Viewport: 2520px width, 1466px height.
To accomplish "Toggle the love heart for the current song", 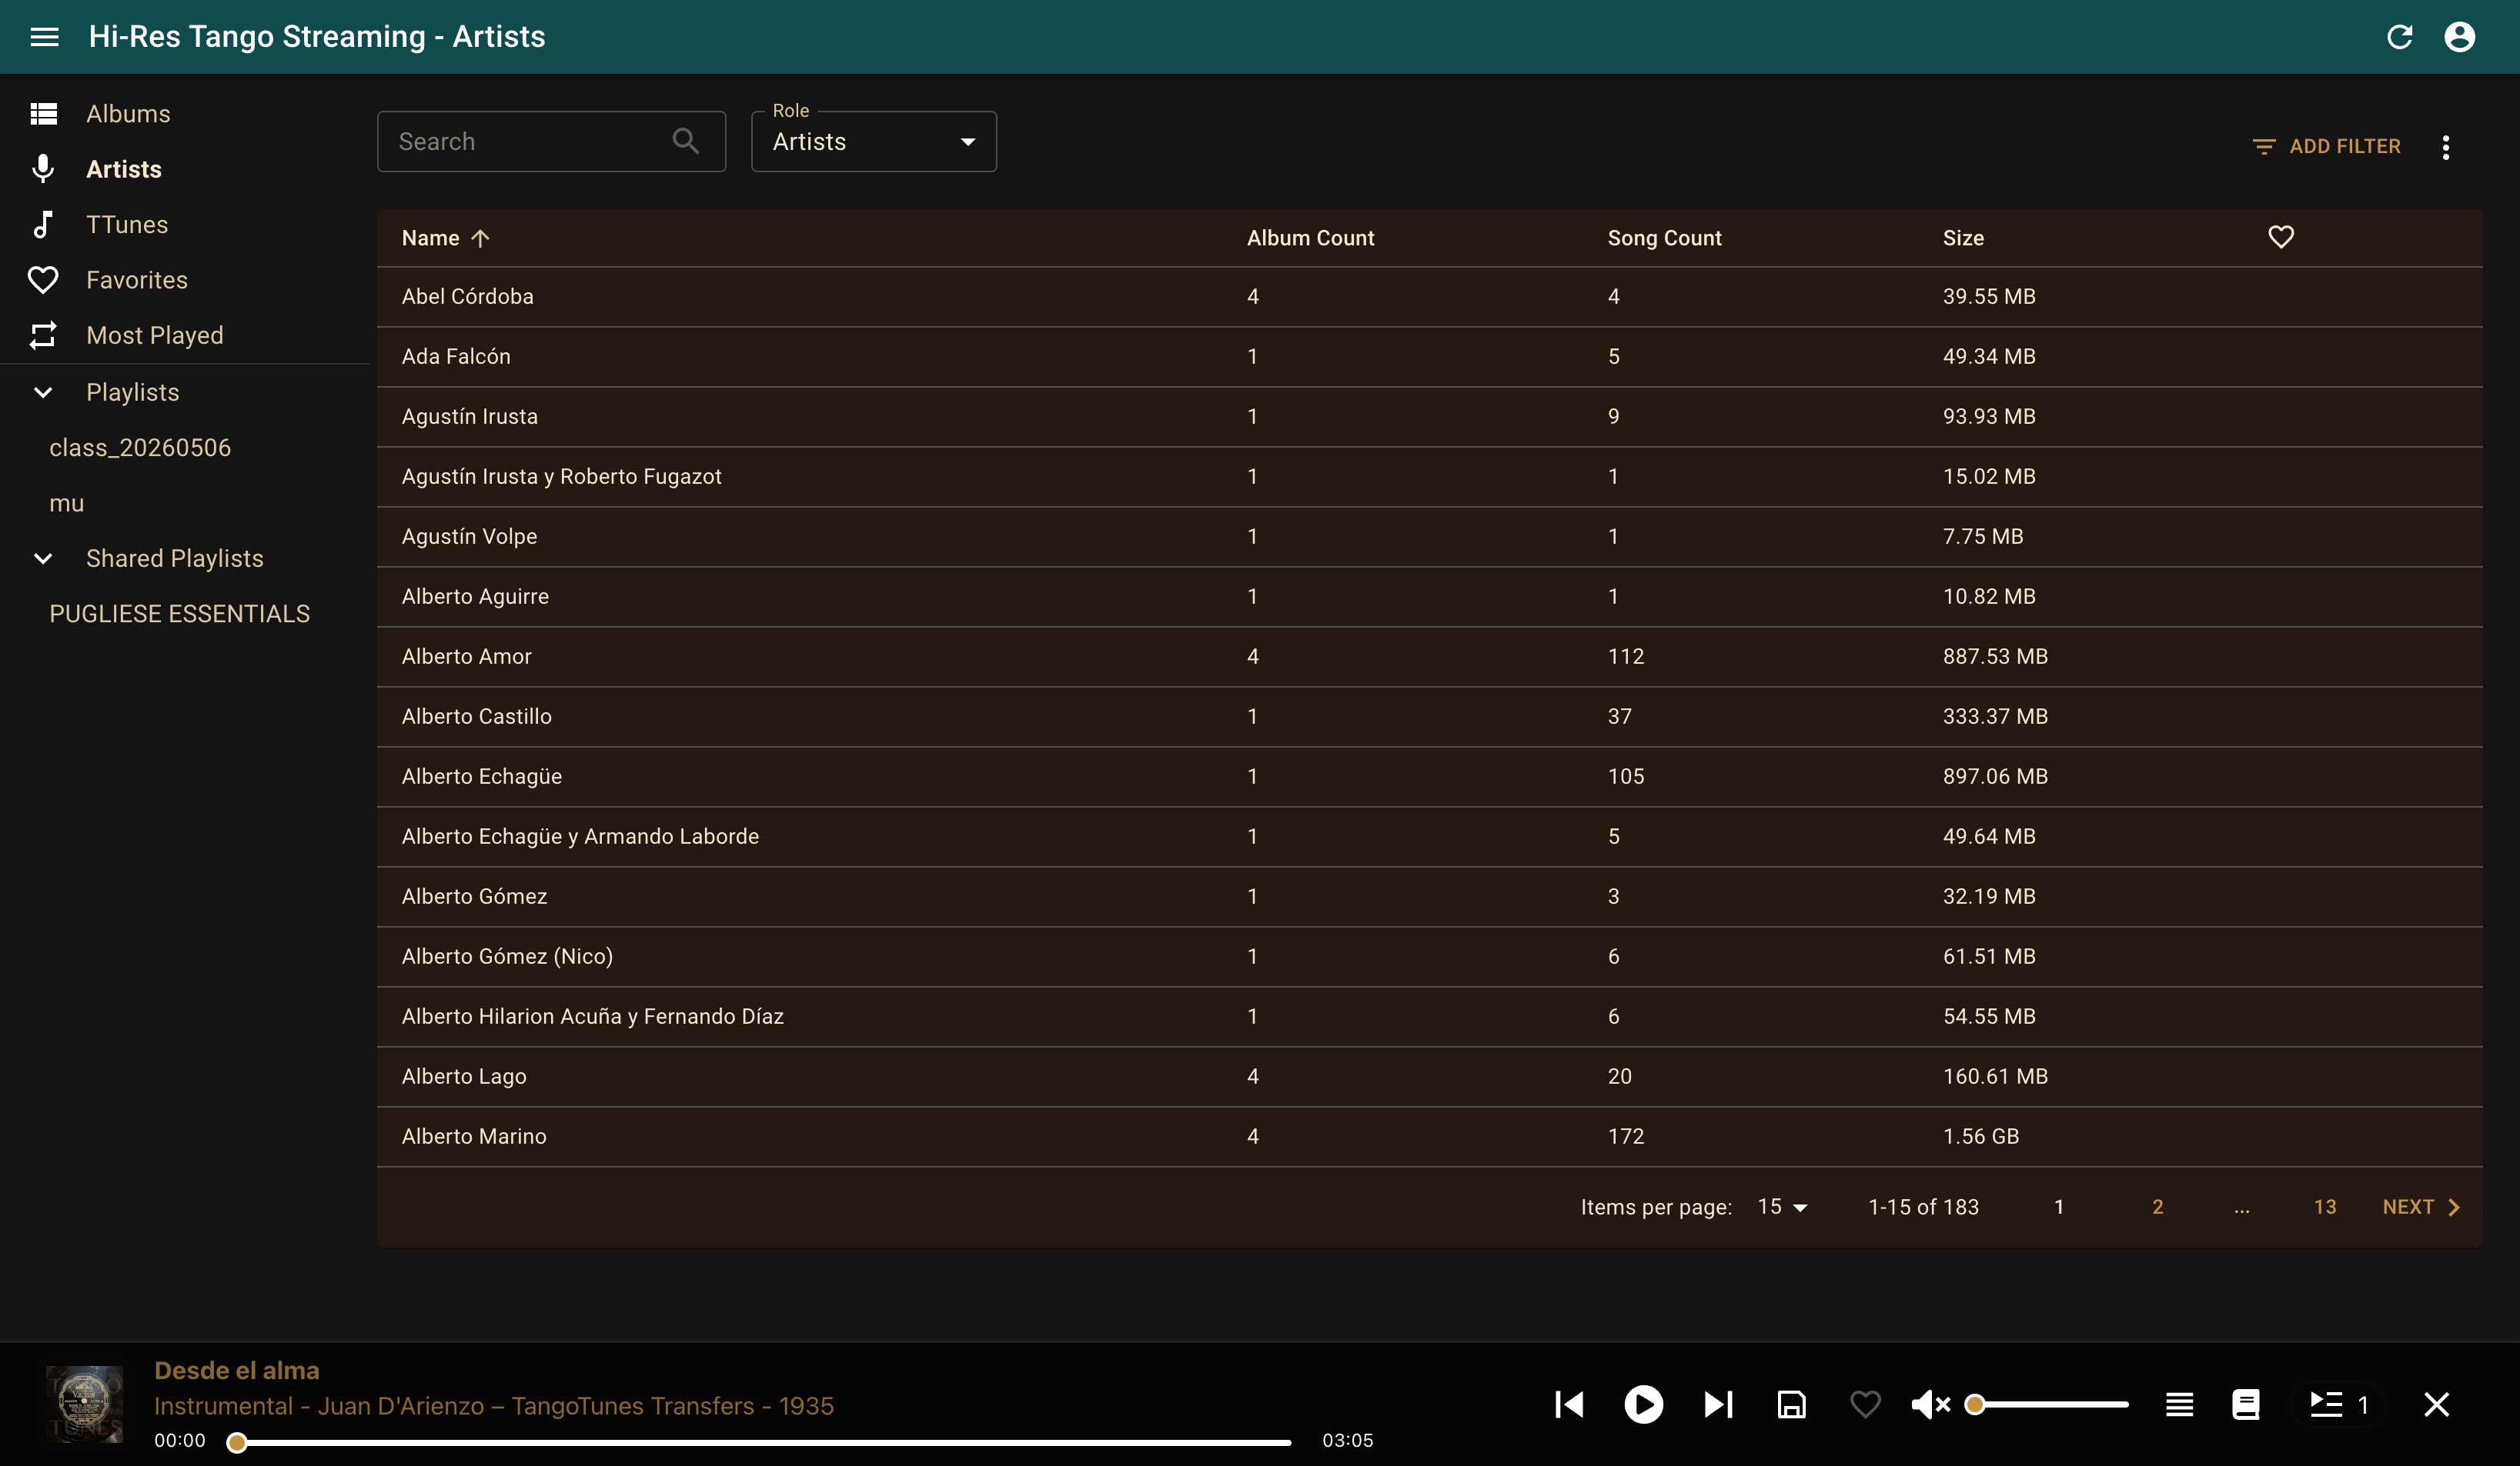I will click(x=1865, y=1404).
